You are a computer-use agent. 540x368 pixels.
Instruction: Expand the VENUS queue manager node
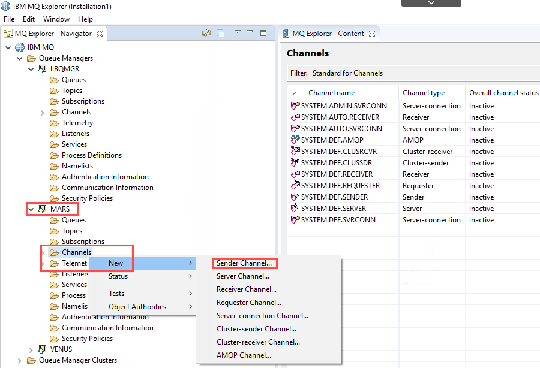[31, 350]
